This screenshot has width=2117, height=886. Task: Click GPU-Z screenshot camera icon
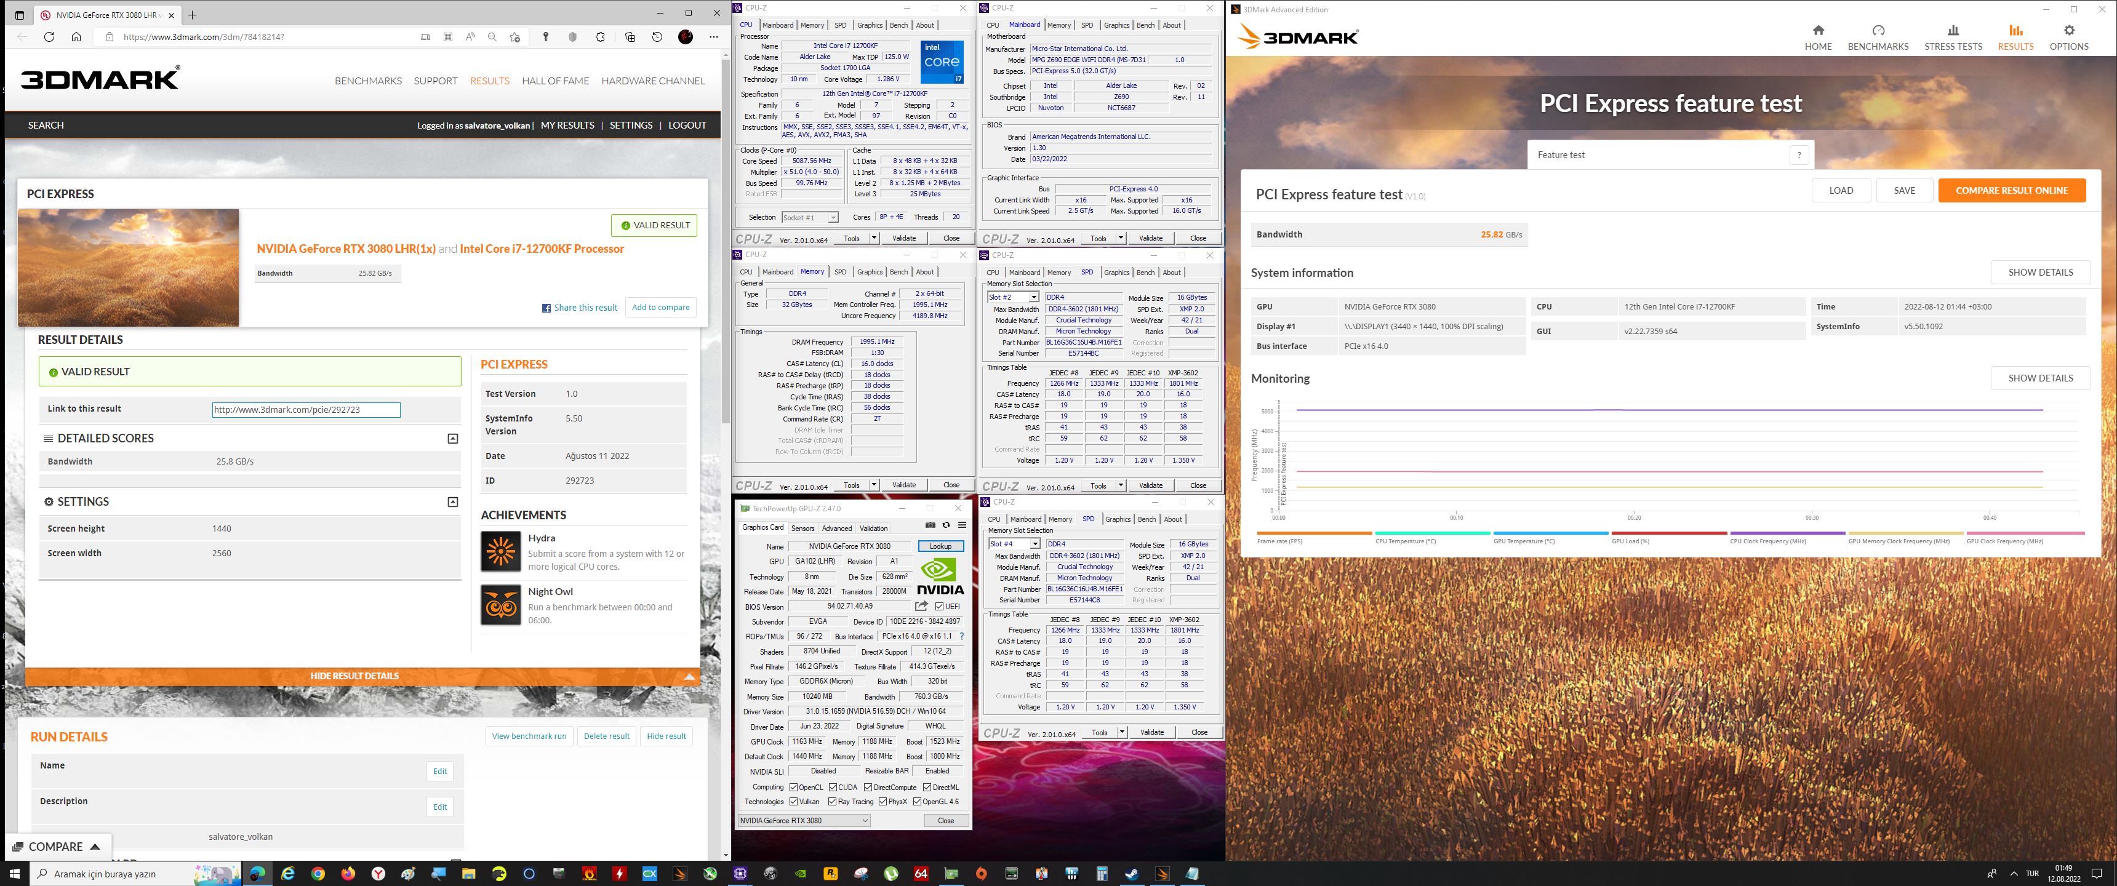(930, 525)
